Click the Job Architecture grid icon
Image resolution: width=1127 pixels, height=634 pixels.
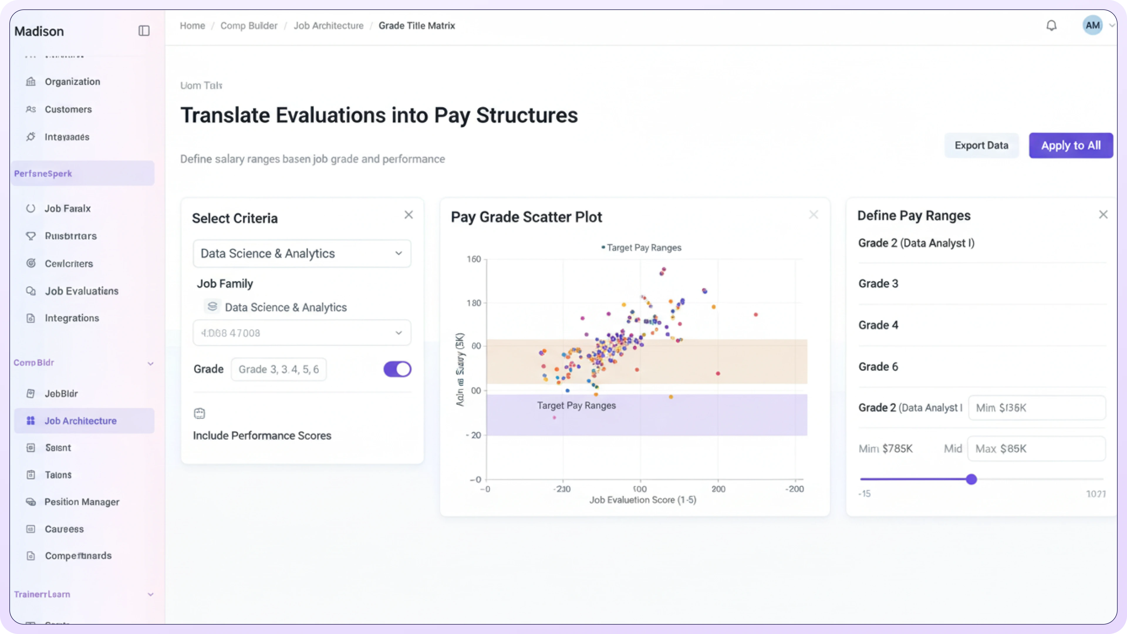click(x=31, y=421)
